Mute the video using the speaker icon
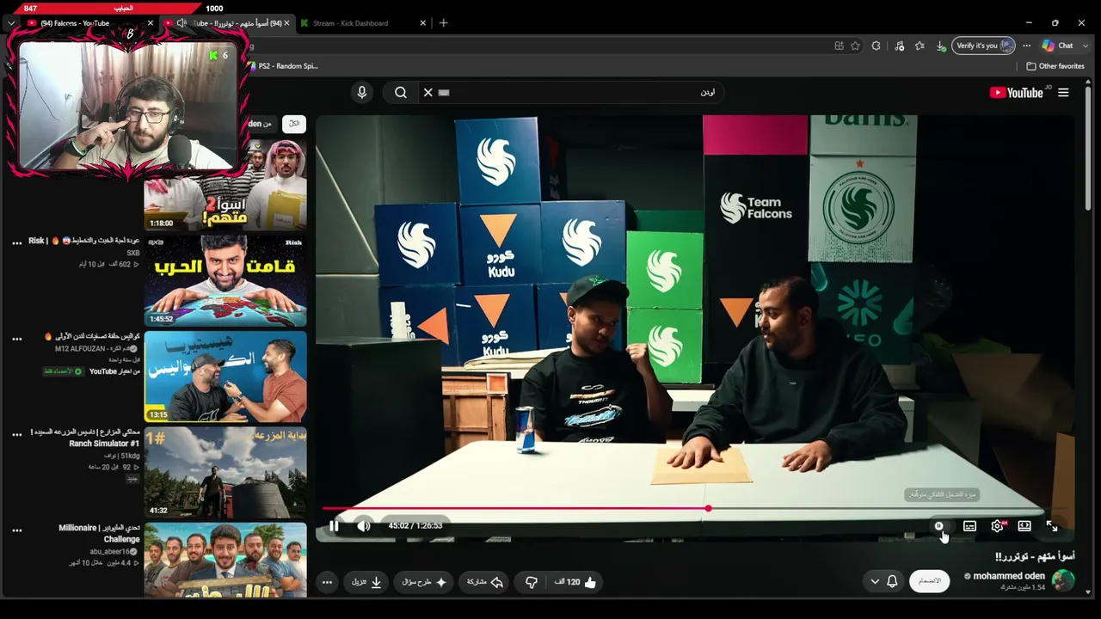Viewport: 1101px width, 619px height. (x=364, y=526)
